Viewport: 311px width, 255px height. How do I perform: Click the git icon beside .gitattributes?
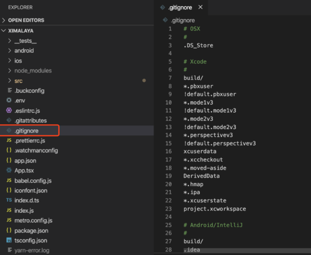pyautogui.click(x=9, y=120)
